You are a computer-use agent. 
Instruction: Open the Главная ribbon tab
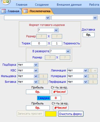[22, 5]
